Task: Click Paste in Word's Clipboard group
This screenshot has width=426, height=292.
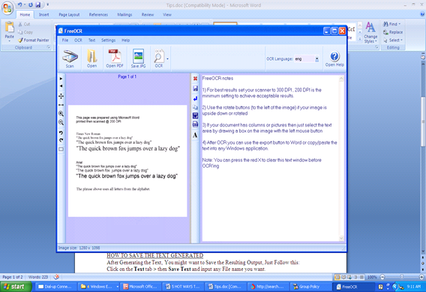Action: (x=10, y=31)
